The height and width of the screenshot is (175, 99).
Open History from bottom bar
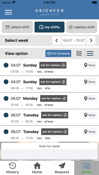point(12,168)
